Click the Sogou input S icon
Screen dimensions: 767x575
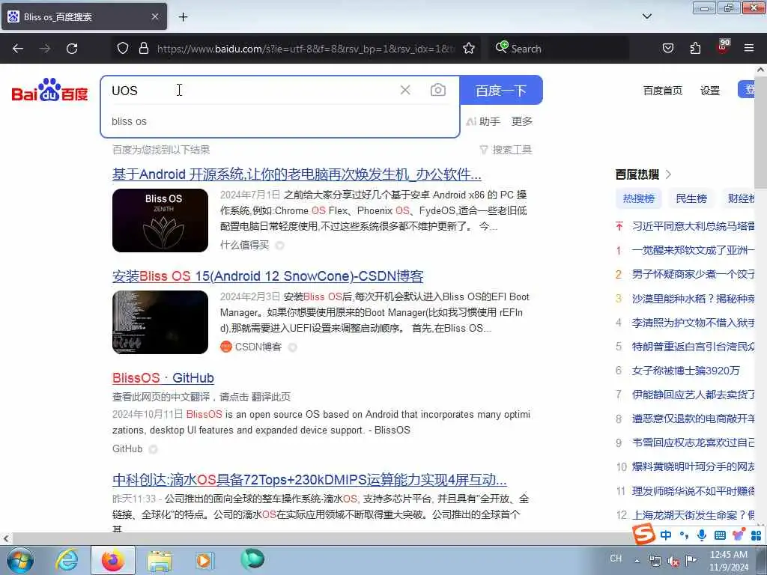(x=643, y=534)
